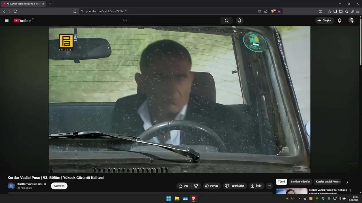Open the 94. Bölüm suggested video thumbnail
Screen dimensions: 362x203
[292, 191]
